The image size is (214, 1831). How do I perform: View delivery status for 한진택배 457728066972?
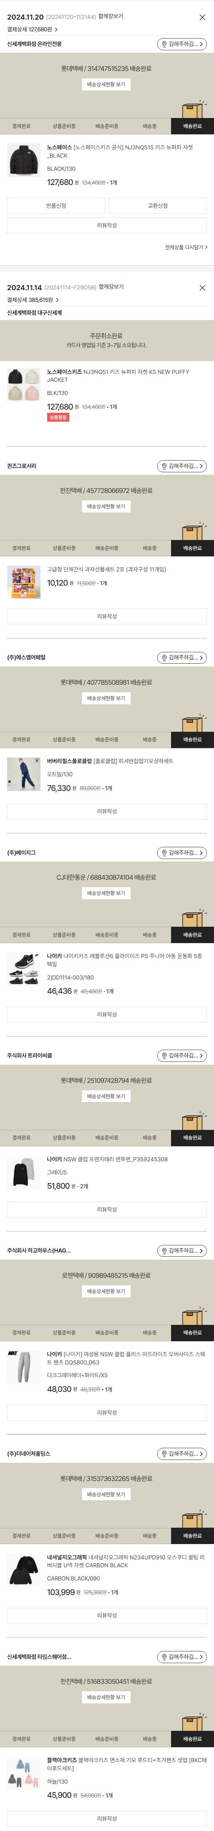106,507
